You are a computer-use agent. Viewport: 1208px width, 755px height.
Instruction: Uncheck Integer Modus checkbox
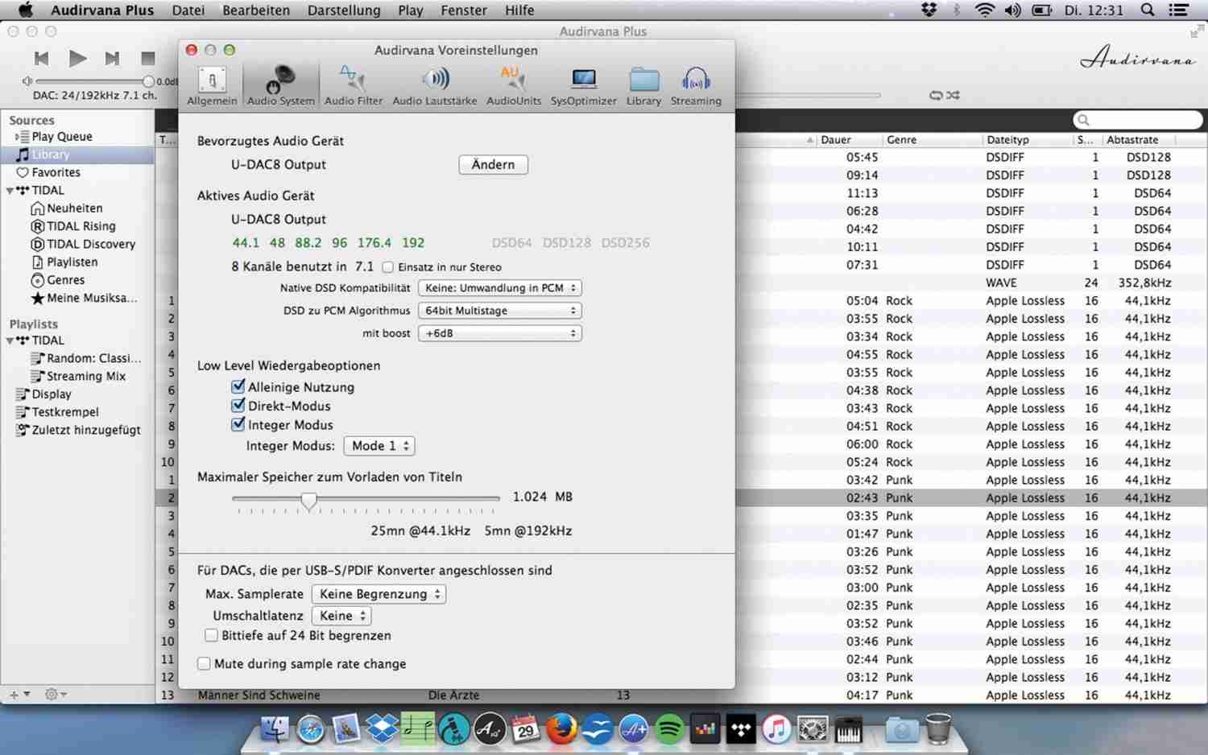pyautogui.click(x=238, y=424)
